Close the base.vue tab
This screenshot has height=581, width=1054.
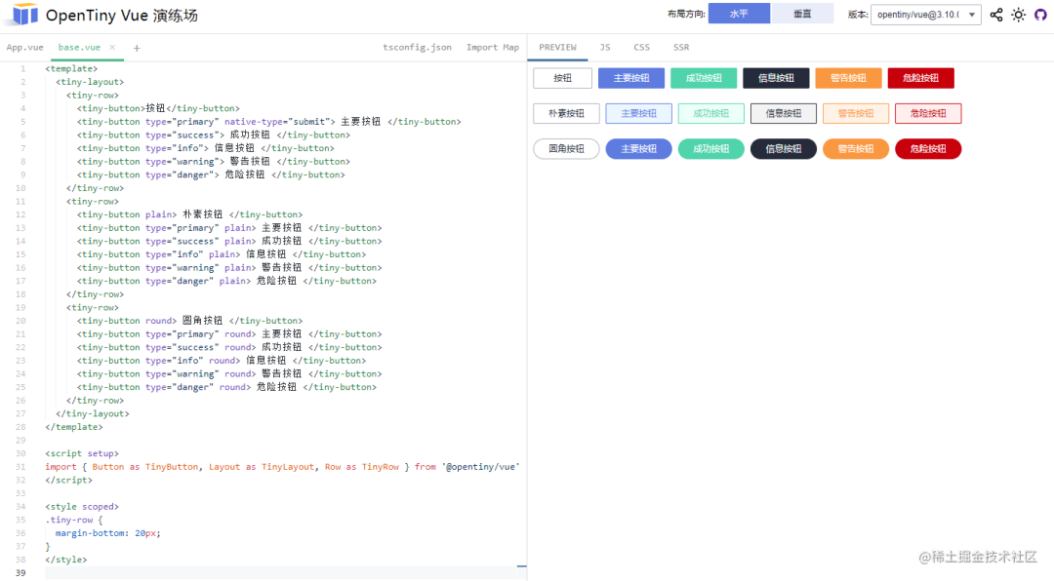pos(112,47)
